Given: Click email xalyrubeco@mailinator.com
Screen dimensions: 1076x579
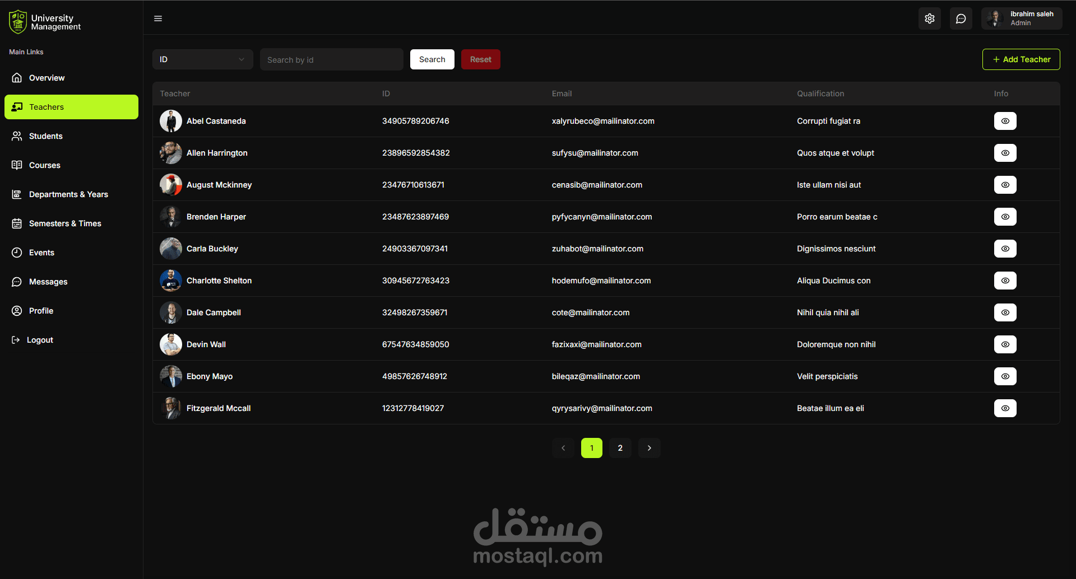Looking at the screenshot, I should pyautogui.click(x=603, y=121).
